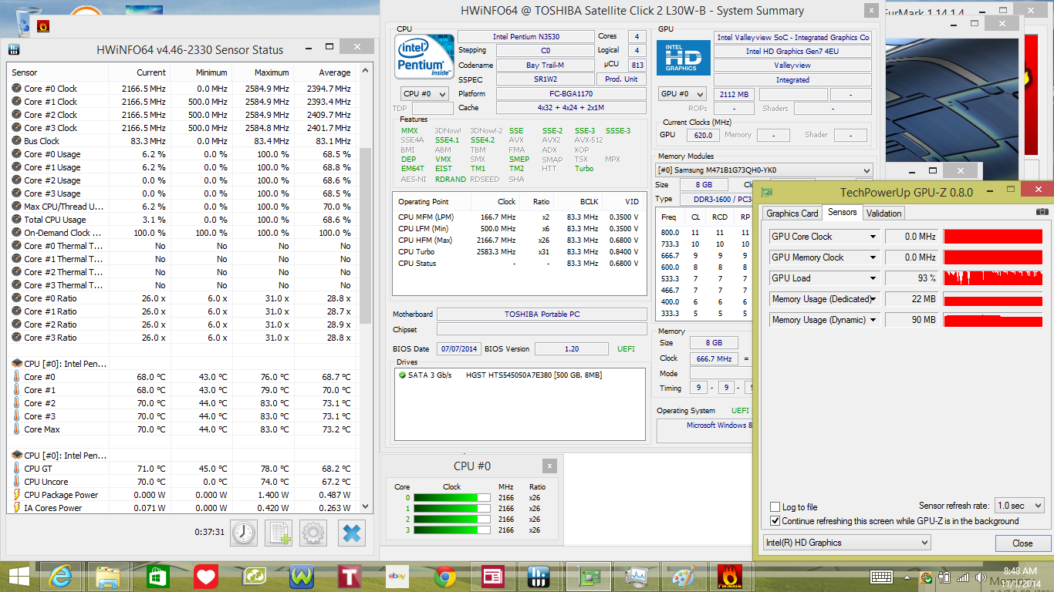The width and height of the screenshot is (1054, 592).
Task: Click the clock reset icon in Sensor Status
Action: (x=243, y=533)
